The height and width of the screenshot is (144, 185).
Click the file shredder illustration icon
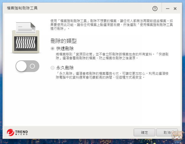click(x=26, y=38)
